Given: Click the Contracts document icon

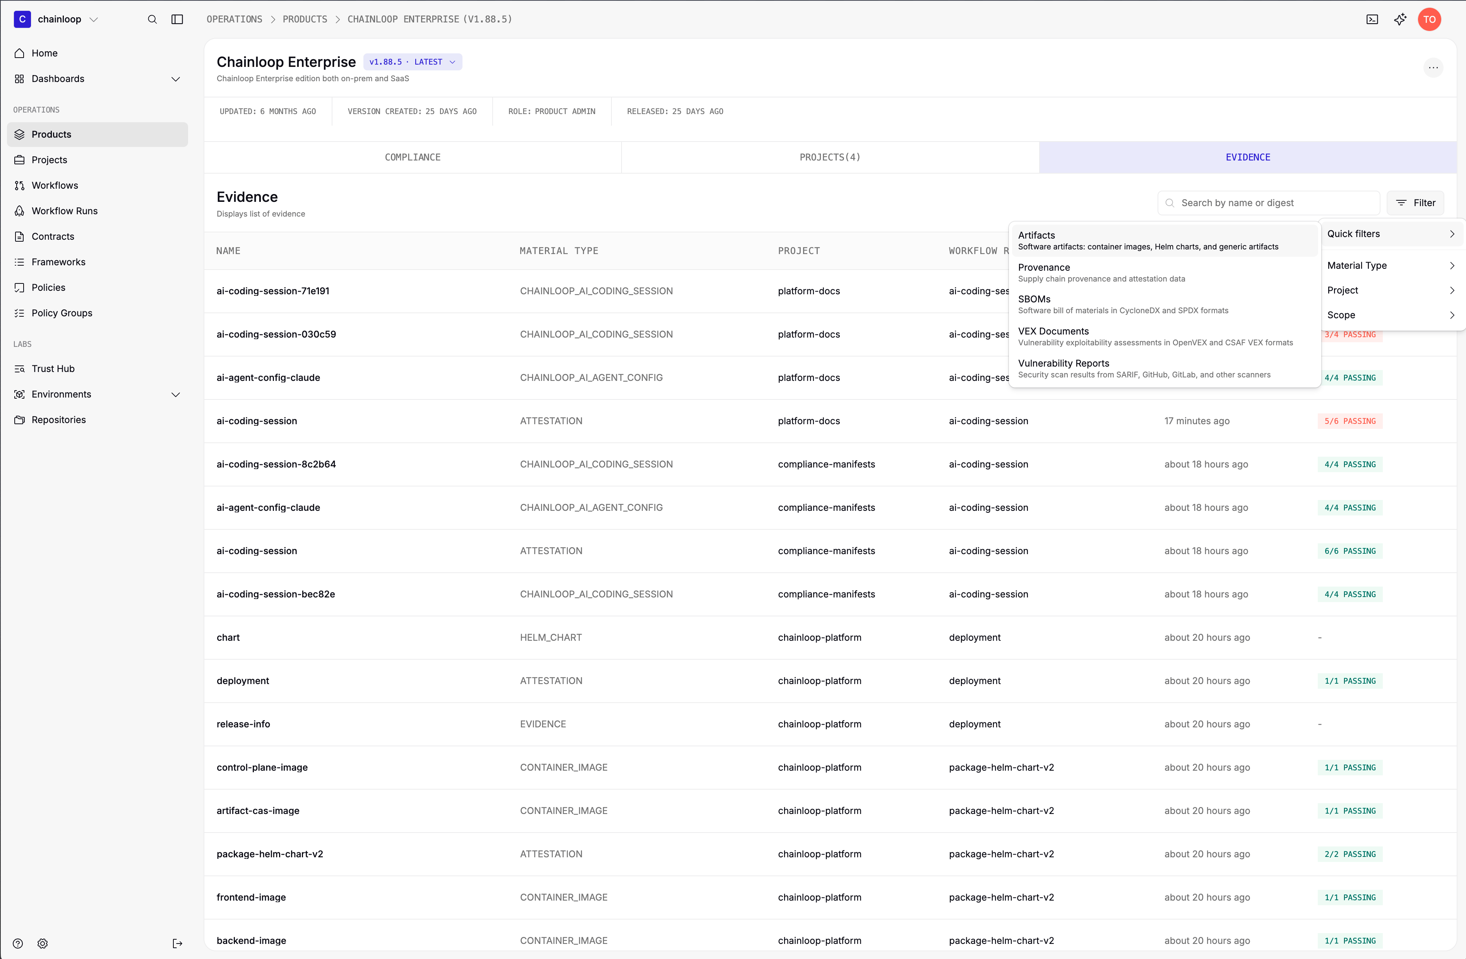Looking at the screenshot, I should (x=20, y=236).
